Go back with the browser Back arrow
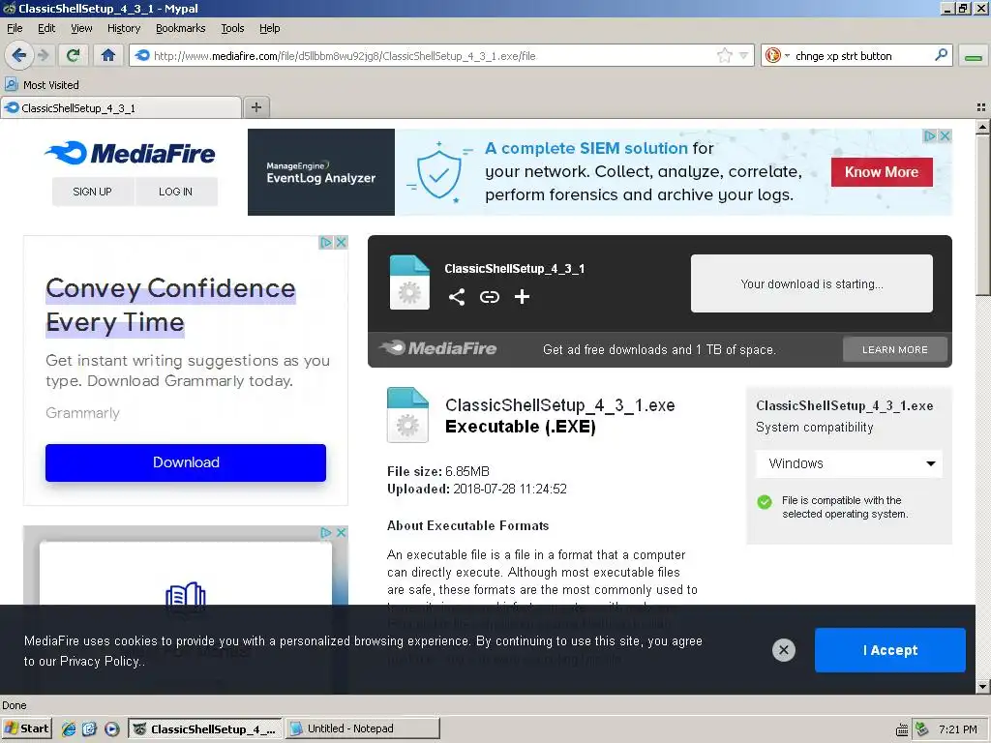Viewport: 991px width, 743px height. tap(19, 55)
